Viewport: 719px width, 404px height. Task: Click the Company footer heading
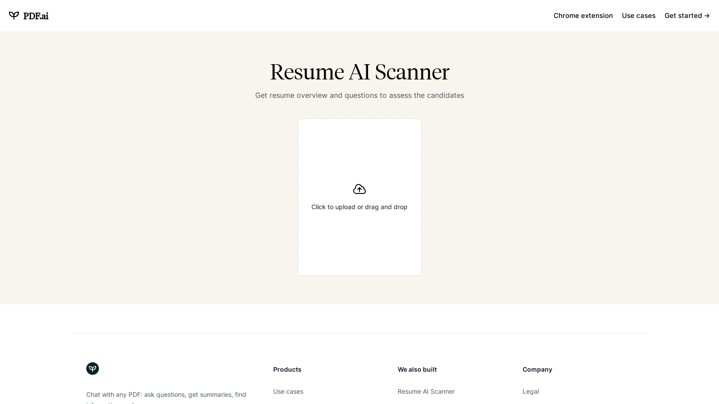[x=537, y=369]
